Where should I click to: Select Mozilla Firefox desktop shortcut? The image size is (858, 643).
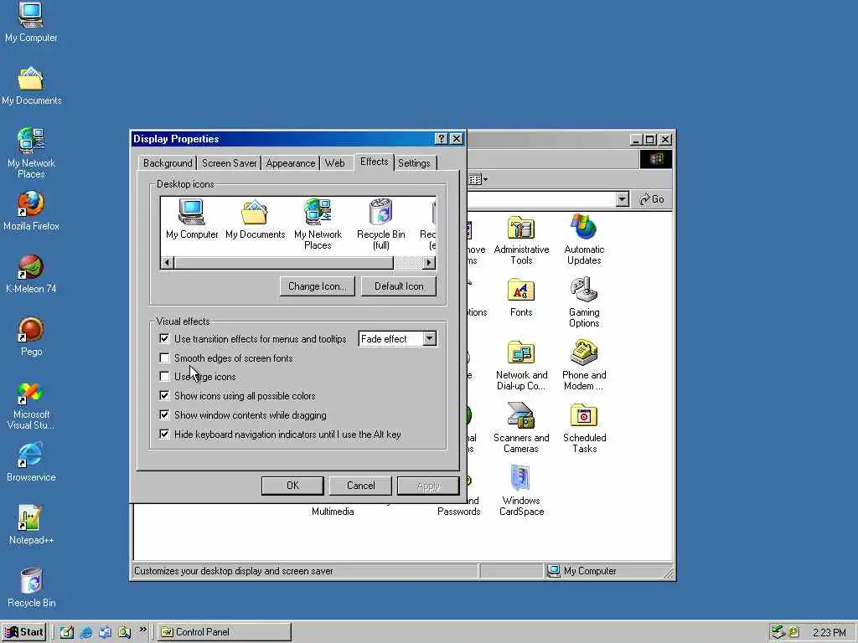tap(31, 210)
